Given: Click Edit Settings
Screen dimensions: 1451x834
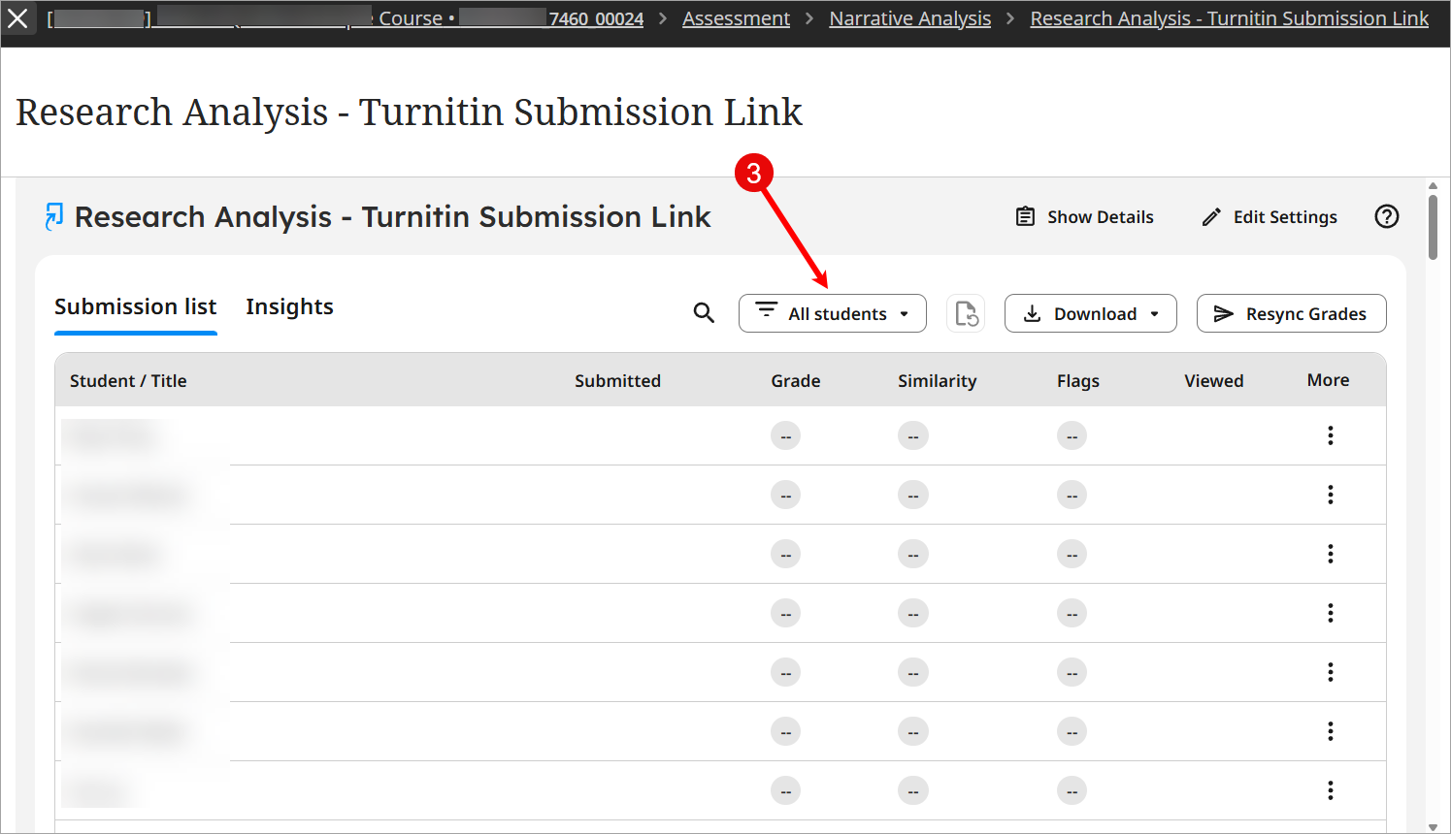Looking at the screenshot, I should pyautogui.click(x=1270, y=217).
